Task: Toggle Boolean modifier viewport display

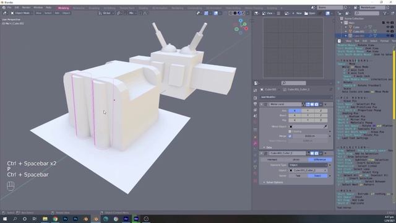Action: click(312, 153)
